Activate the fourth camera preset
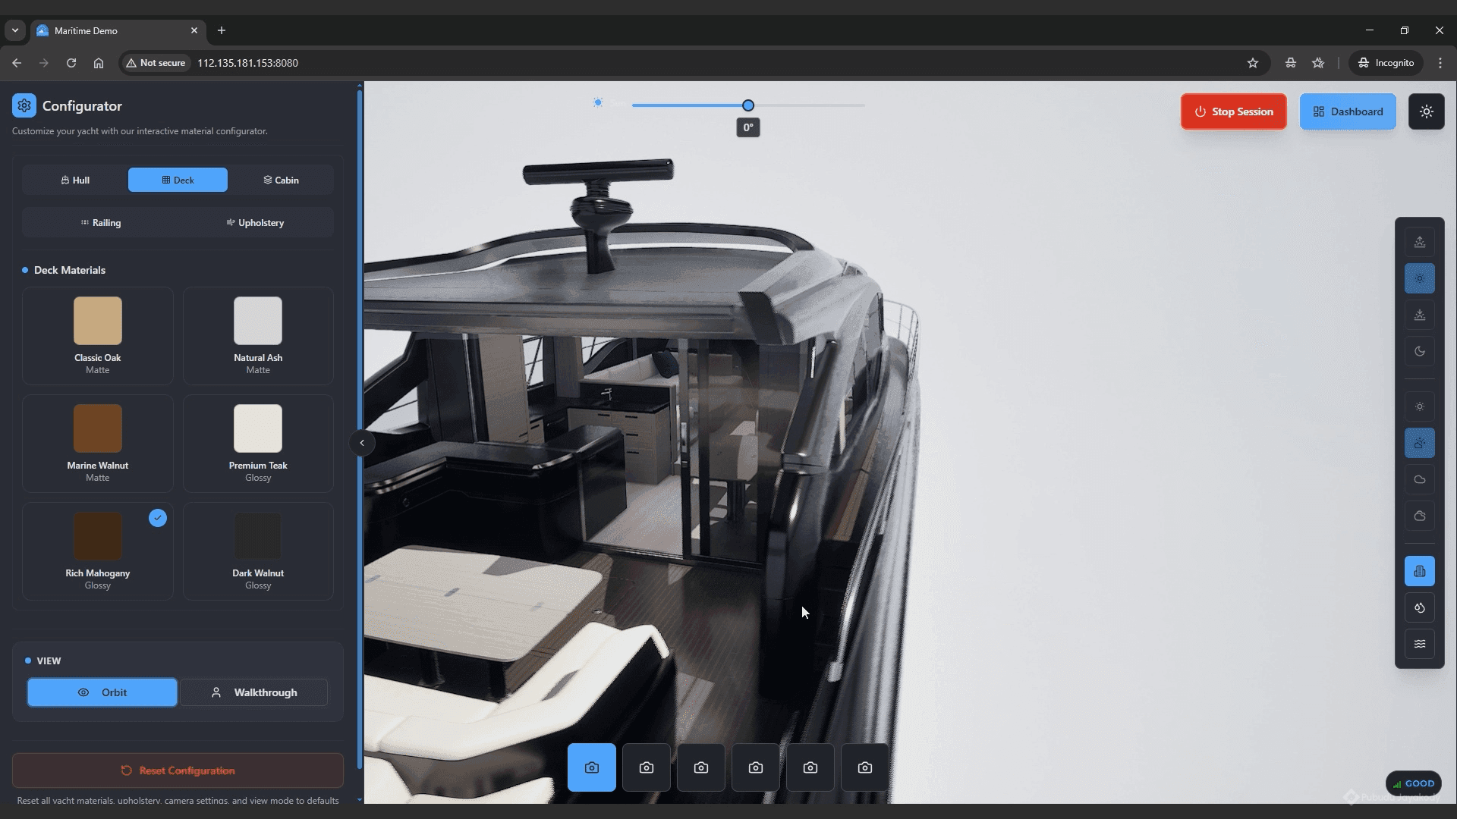Screen dimensions: 1457x819 point(756,767)
